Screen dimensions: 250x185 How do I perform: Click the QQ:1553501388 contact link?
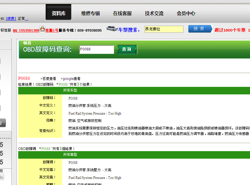point(26,30)
